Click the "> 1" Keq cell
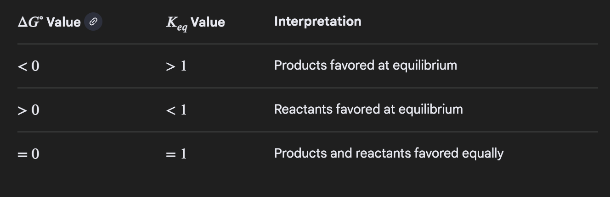Viewport: 610px width, 197px height. tap(176, 66)
